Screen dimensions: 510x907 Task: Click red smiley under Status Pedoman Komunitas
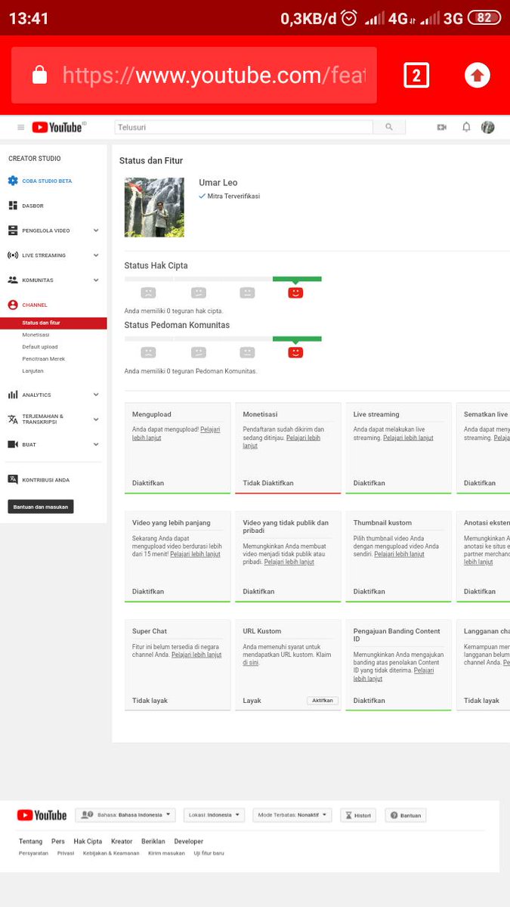pos(295,352)
